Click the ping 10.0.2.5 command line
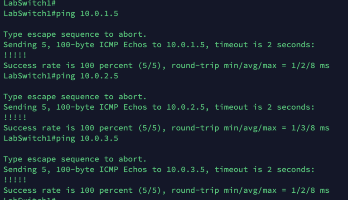Image resolution: width=348 pixels, height=200 pixels. (61, 76)
